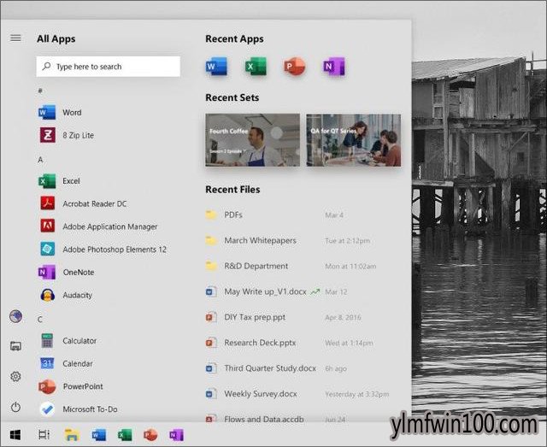Screen dimensions: 547x447
Task: Open the PDFs folder
Action: [x=224, y=215]
